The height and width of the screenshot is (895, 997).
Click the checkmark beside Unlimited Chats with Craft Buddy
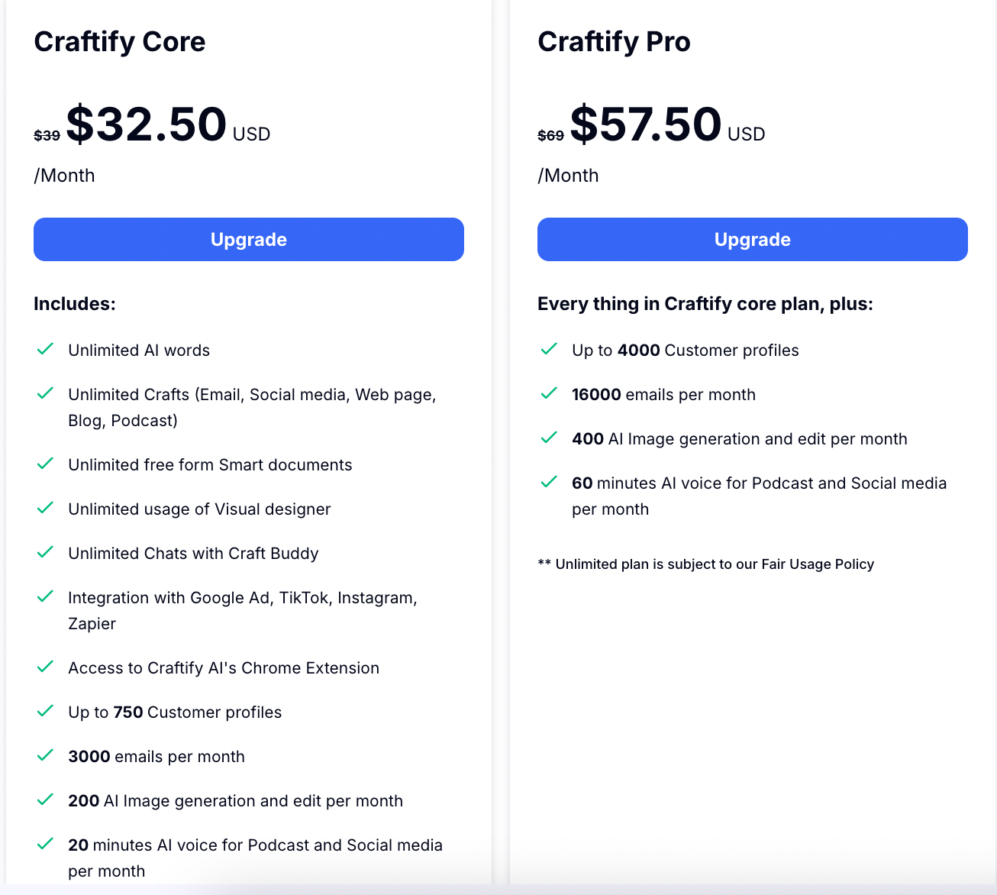45,552
